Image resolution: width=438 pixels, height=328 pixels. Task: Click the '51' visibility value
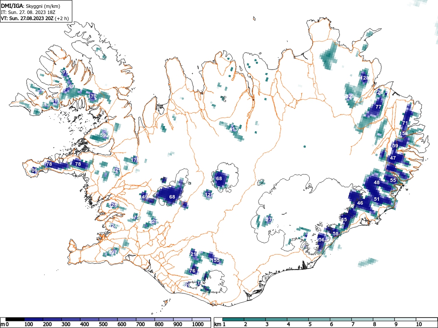(x=377, y=199)
